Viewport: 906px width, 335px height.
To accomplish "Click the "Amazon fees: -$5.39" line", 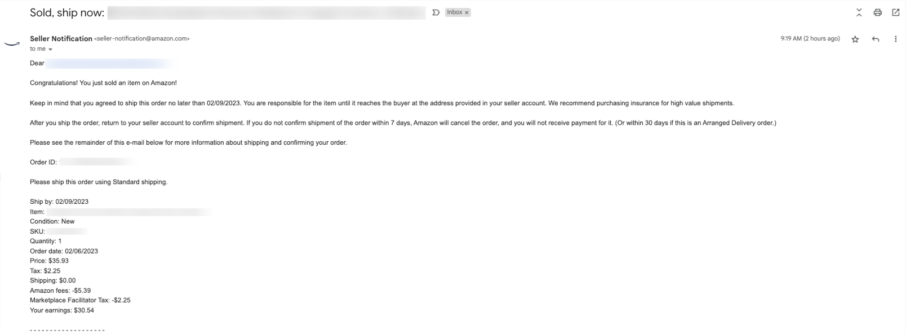I will [60, 291].
